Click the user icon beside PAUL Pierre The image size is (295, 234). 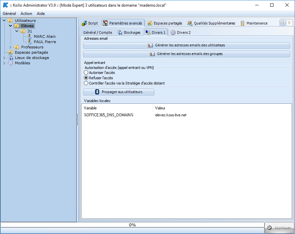pos(29,41)
